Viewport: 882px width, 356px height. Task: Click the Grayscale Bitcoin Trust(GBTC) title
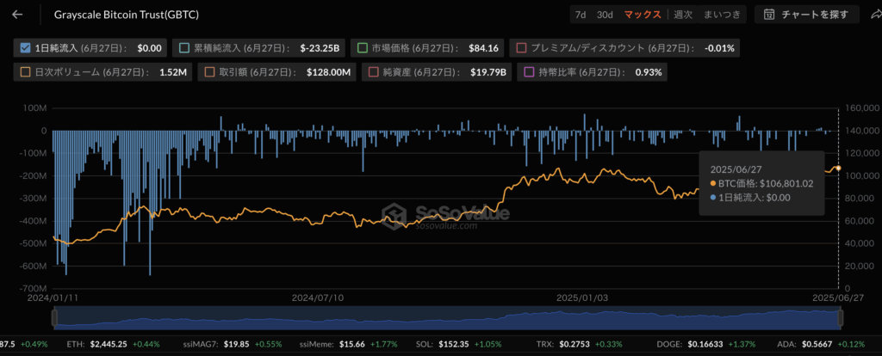(126, 15)
